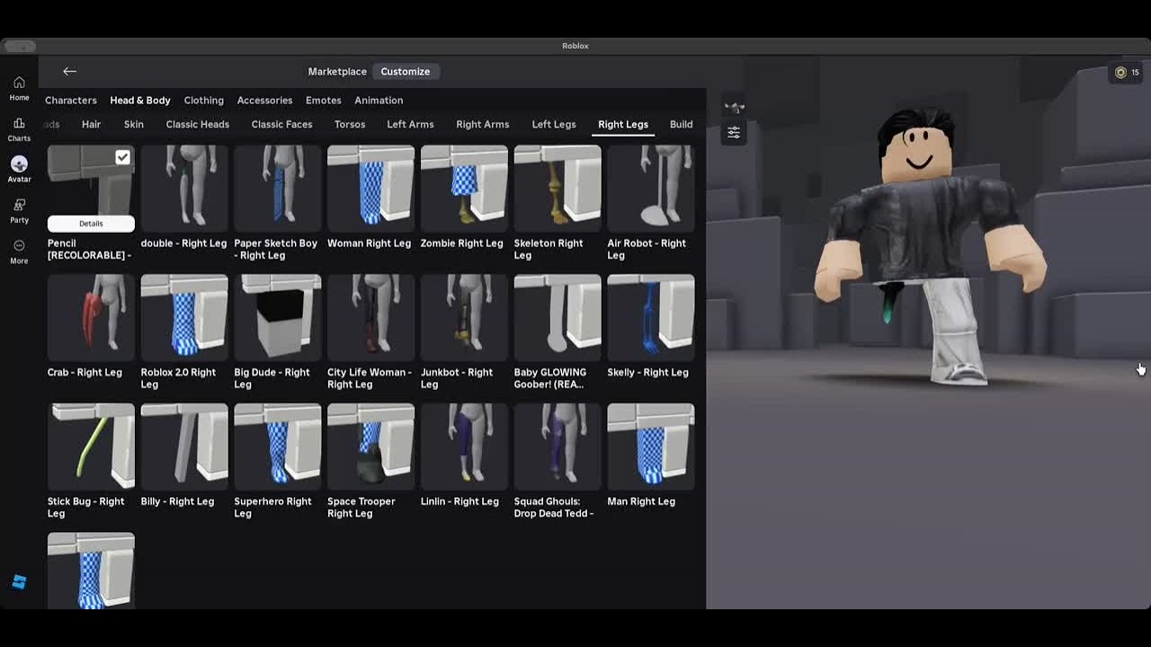Equip the Zombie Right Leg item

[464, 189]
